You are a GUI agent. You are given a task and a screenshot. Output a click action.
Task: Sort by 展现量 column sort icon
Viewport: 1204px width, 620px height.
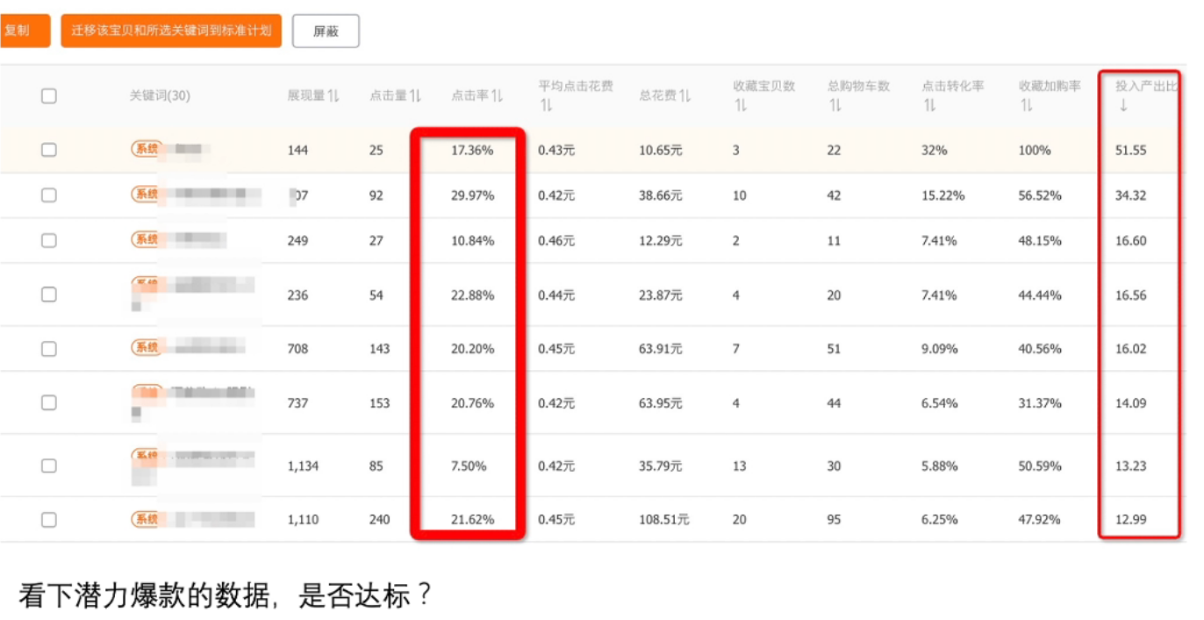point(333,96)
